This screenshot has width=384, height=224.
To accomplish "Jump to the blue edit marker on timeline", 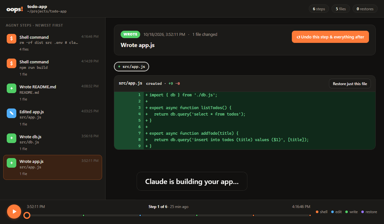I will tap(140, 215).
